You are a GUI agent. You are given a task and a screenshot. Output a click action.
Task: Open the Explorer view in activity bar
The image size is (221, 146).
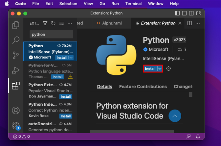tap(16, 25)
